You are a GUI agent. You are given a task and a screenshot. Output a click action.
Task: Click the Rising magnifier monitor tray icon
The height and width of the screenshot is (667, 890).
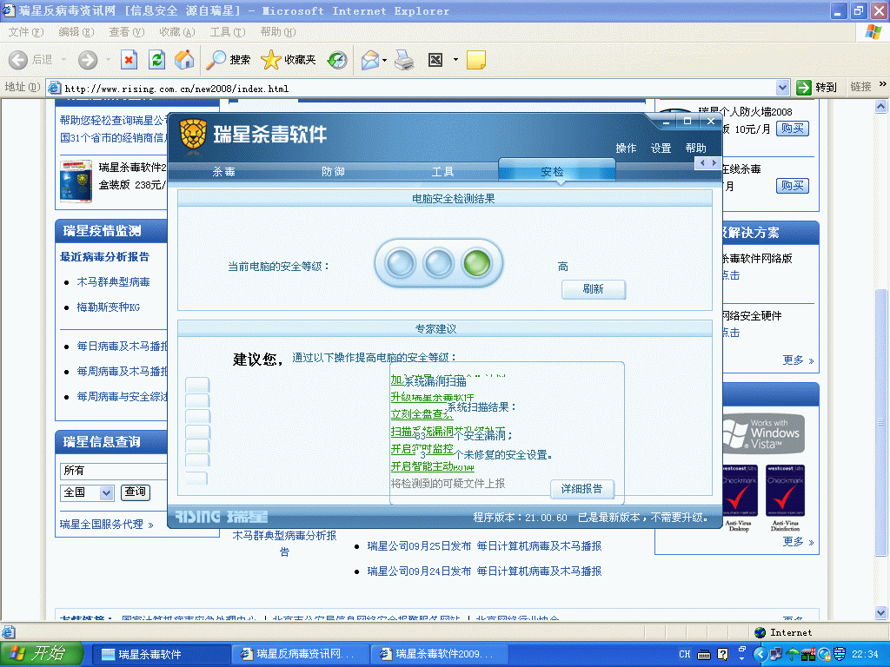pyautogui.click(x=824, y=654)
